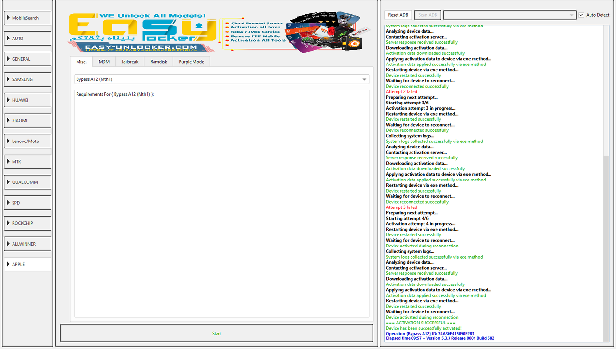Screen dimensions: 616x349
Task: Switch to the Misc. tab
Action: point(81,62)
